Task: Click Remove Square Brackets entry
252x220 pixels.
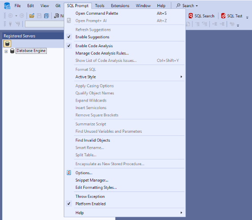Action: click(124, 115)
